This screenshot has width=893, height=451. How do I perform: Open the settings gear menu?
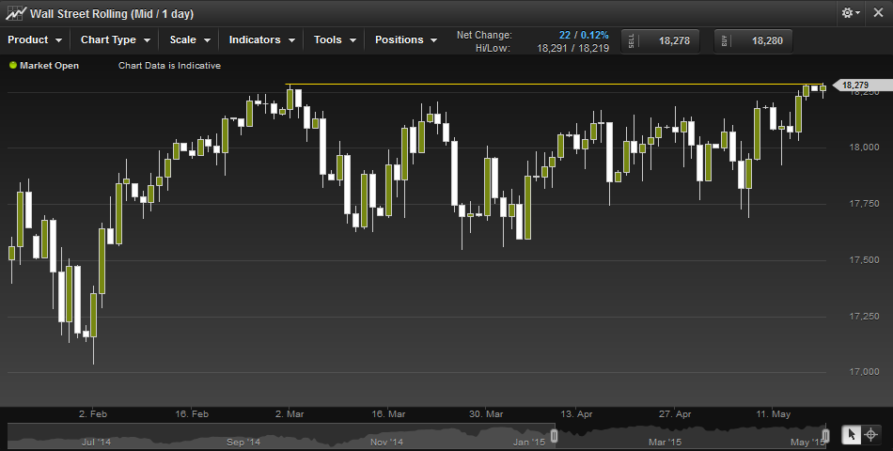point(851,13)
